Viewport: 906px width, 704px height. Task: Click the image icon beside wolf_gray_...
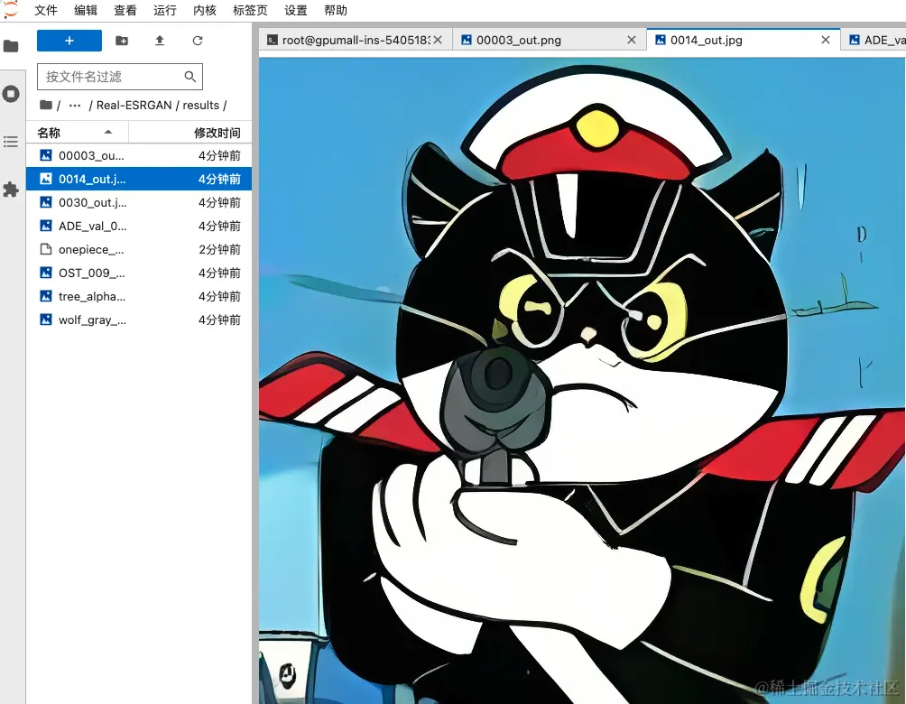click(x=46, y=320)
